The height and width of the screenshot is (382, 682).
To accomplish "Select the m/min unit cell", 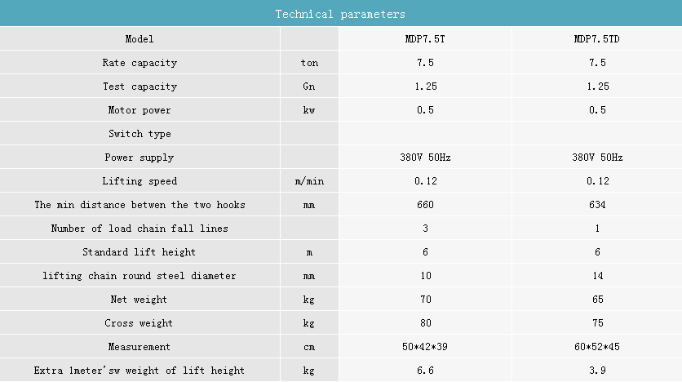I will (x=309, y=181).
